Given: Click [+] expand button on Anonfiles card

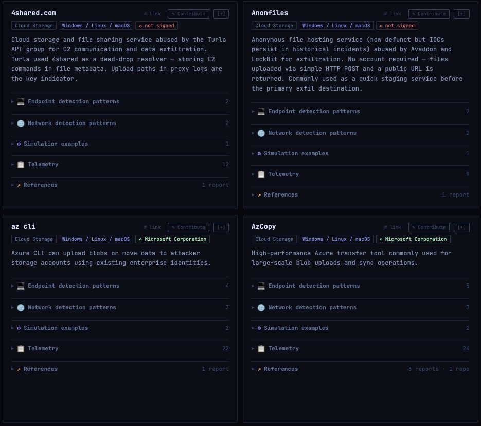Looking at the screenshot, I should (x=461, y=14).
